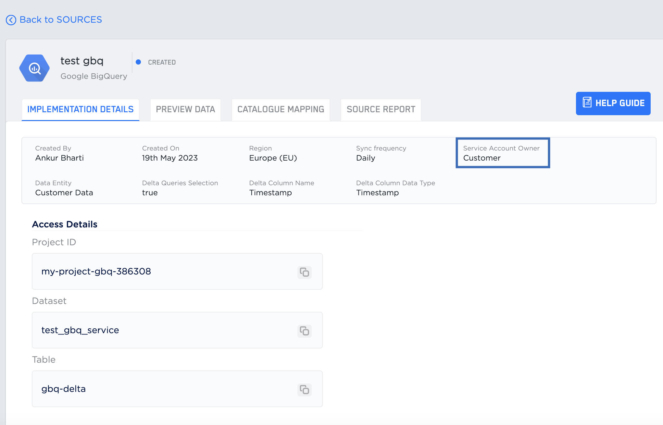Copy the Project ID value
Image resolution: width=663 pixels, height=425 pixels.
304,272
